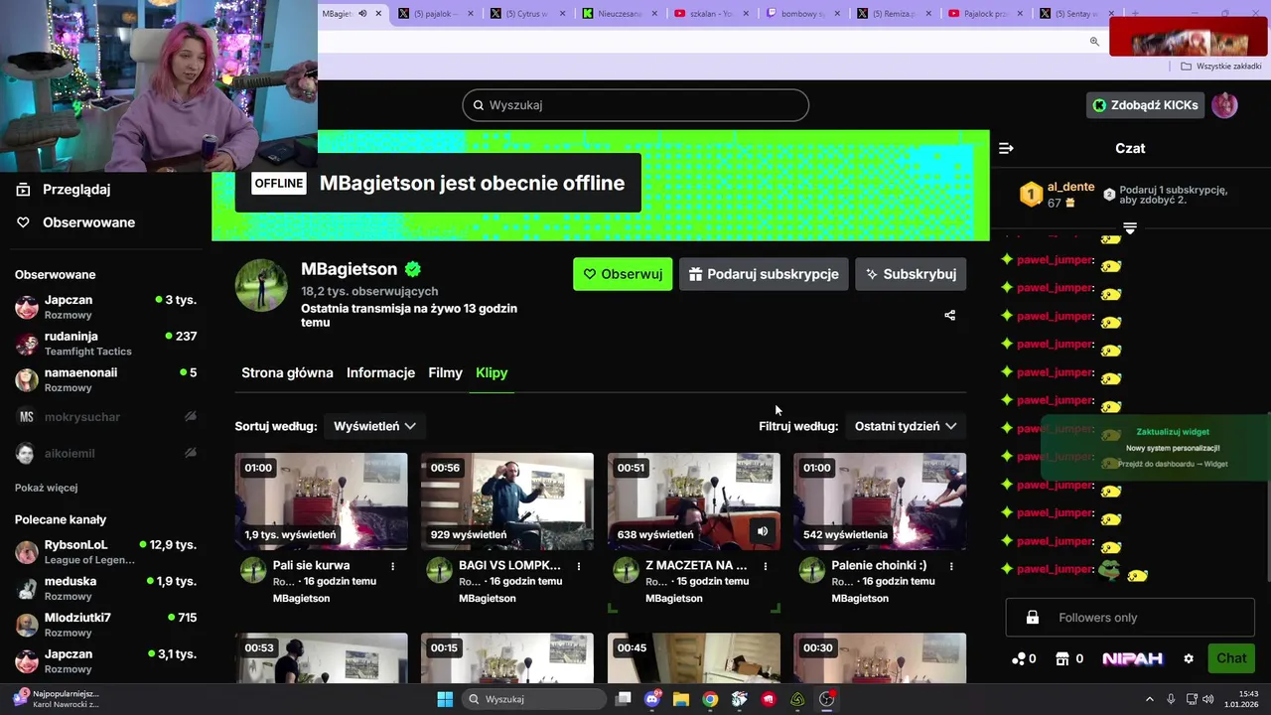This screenshot has width=1271, height=715.
Task: Open options menu for 'Palenie choinki :)' clip
Action: pyautogui.click(x=951, y=566)
